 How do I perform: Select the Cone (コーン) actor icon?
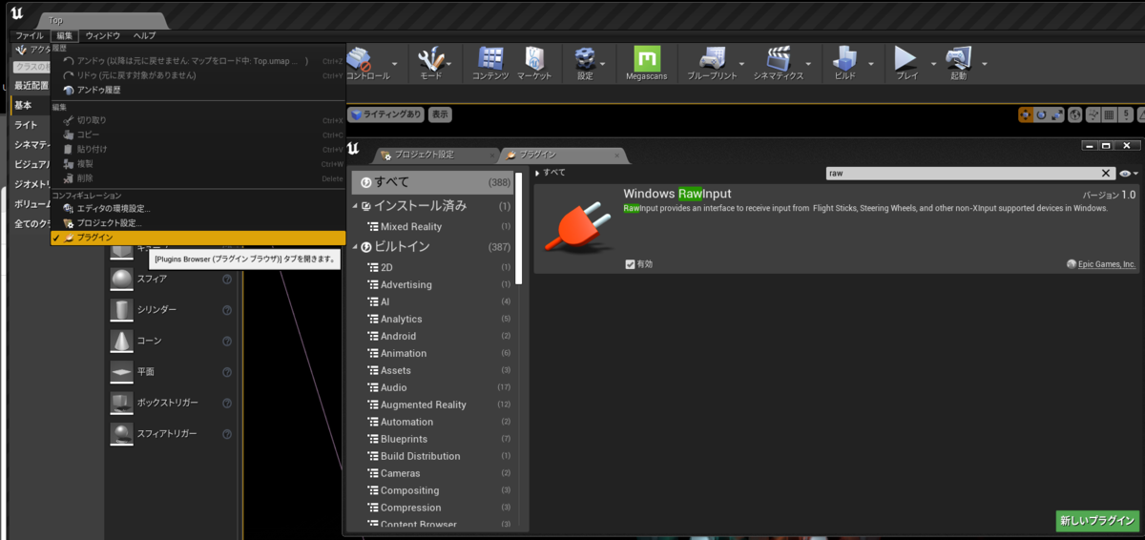coord(121,341)
